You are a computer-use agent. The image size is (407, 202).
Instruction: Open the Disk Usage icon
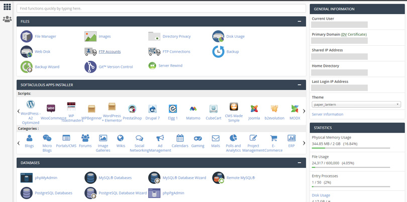pos(218,37)
